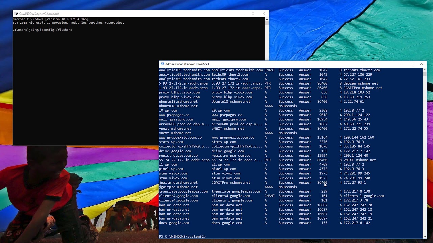Click the ipconfig /flushdns command line in cmd
The height and width of the screenshot is (243, 433).
click(42, 30)
